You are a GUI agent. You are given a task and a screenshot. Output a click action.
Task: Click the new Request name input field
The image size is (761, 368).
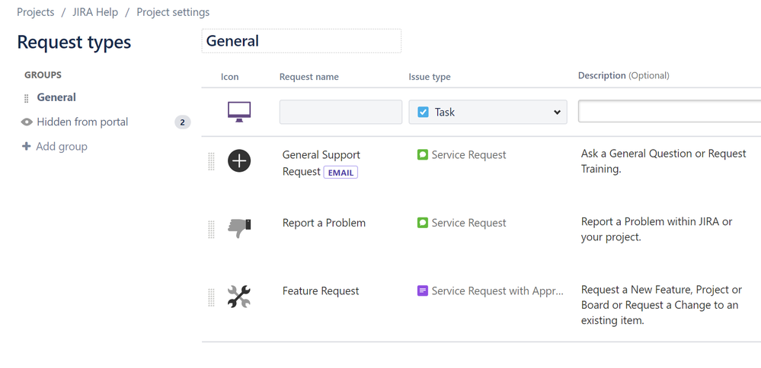pyautogui.click(x=341, y=112)
